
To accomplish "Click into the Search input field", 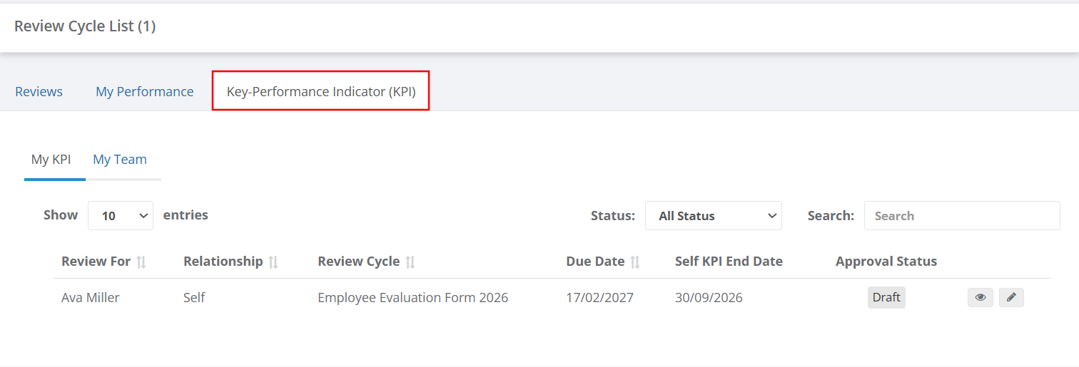I will [x=962, y=215].
